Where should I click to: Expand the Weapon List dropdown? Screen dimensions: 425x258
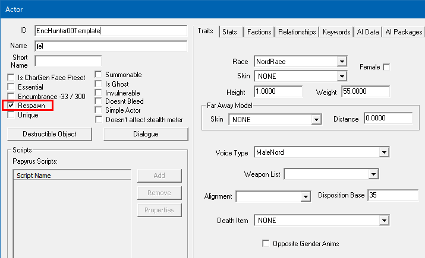pyautogui.click(x=373, y=174)
